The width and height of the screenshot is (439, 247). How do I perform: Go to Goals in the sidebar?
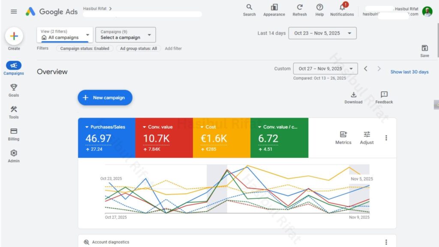tap(14, 90)
